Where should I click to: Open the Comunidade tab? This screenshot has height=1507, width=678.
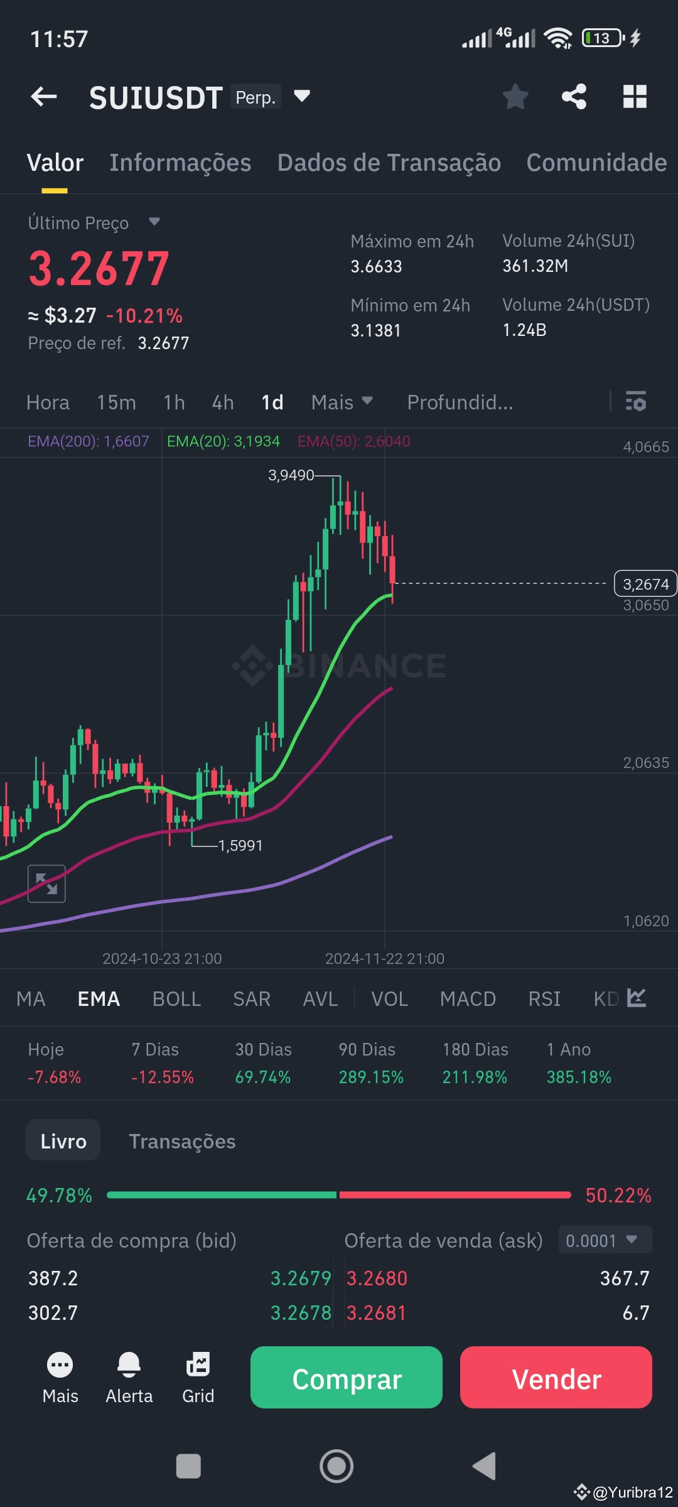[596, 163]
